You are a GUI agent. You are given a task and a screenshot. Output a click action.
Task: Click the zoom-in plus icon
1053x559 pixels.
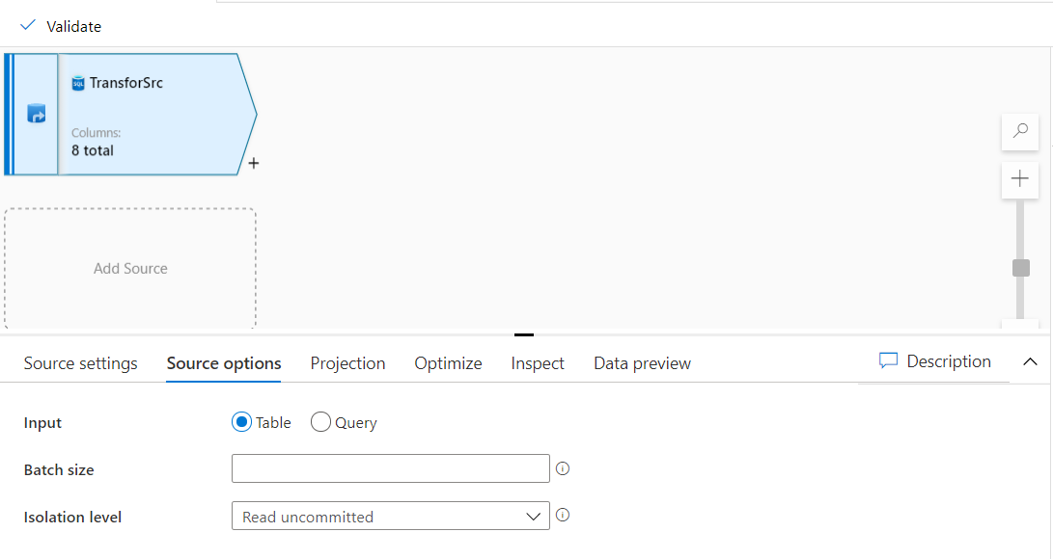point(1019,179)
